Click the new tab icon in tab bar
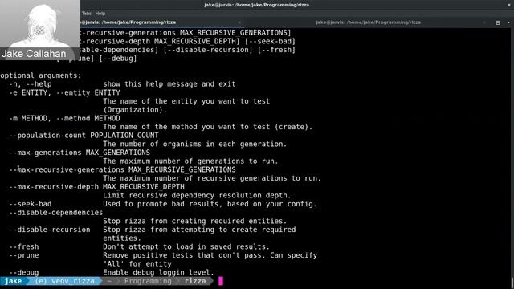This screenshot has height=289, width=514. 498,22
